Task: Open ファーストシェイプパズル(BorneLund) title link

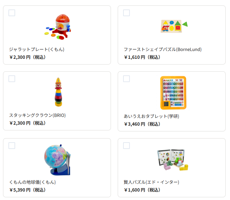Action: point(163,49)
